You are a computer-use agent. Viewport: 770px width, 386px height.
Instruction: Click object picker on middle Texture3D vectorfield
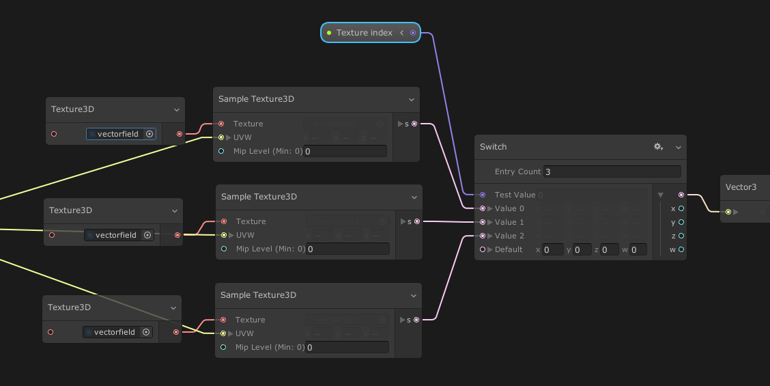coord(147,235)
